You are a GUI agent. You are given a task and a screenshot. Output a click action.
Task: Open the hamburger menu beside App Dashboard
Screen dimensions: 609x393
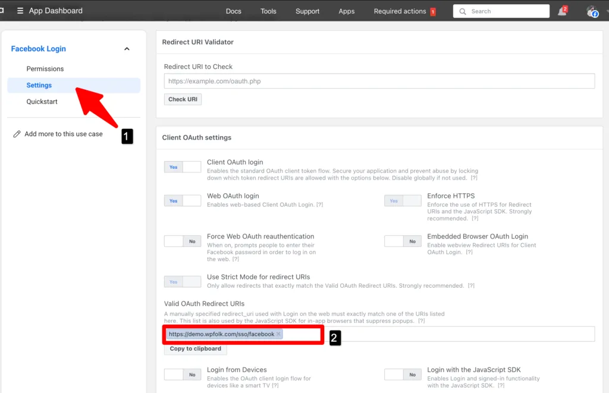click(20, 11)
